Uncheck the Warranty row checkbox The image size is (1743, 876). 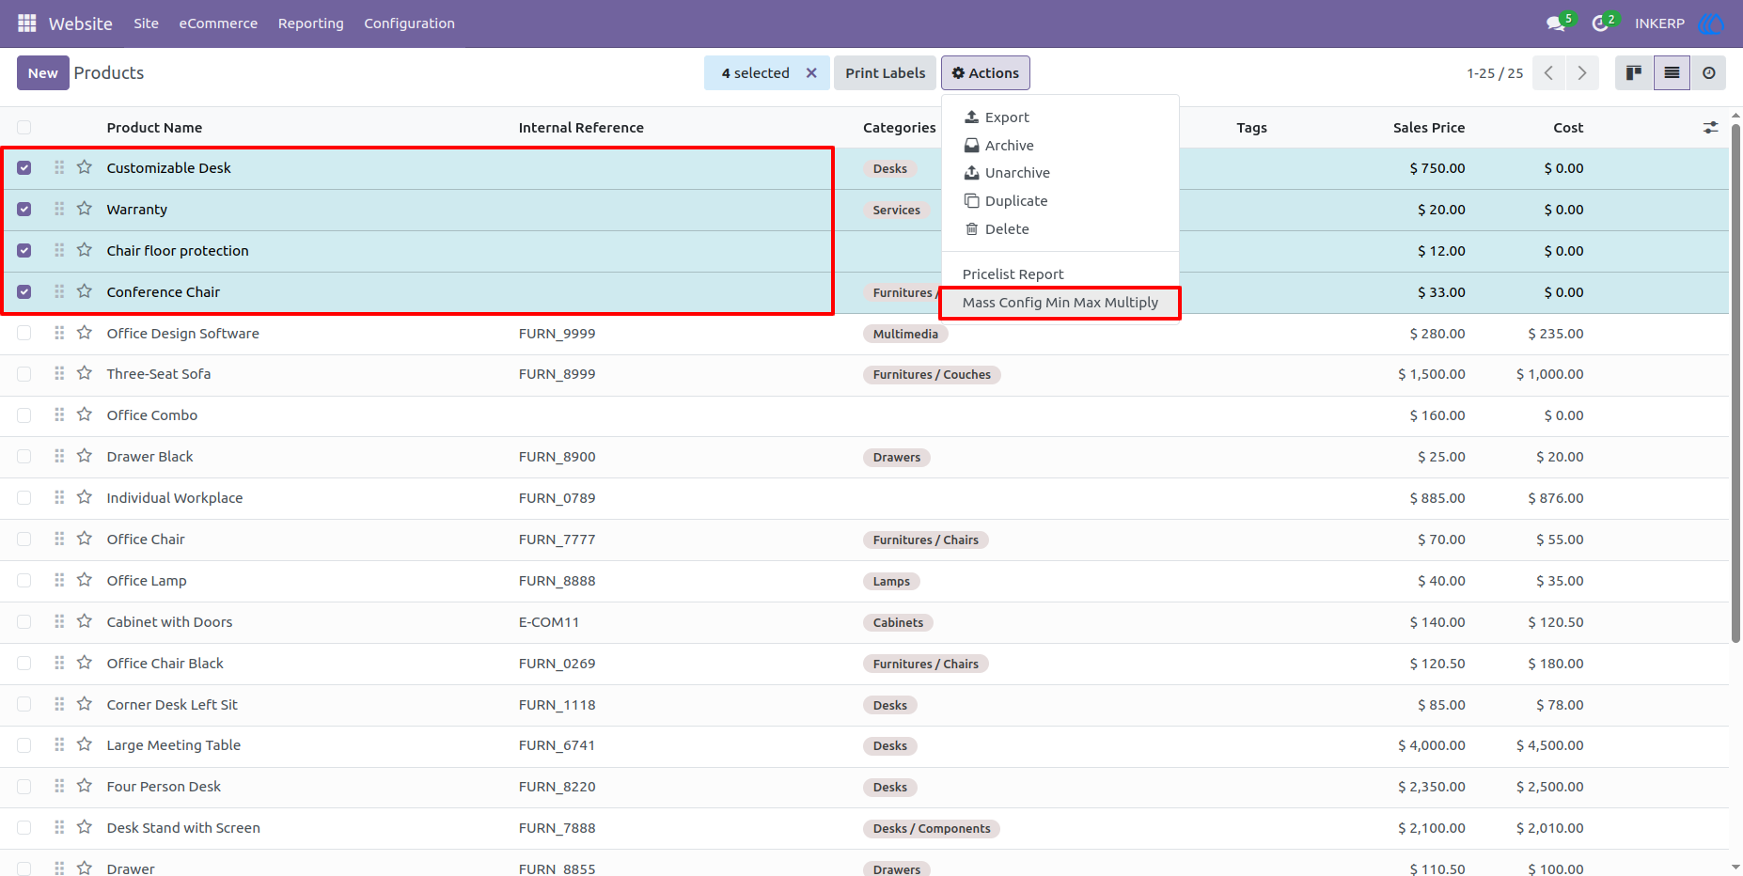24,210
